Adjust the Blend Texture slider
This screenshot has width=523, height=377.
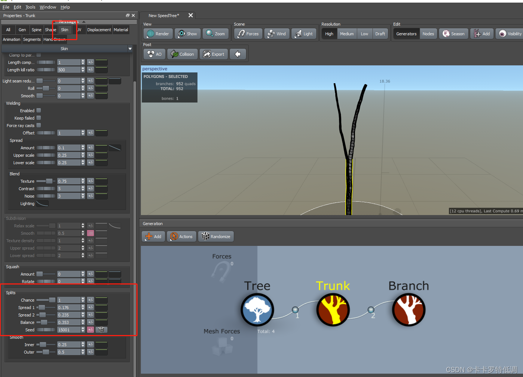click(46, 181)
